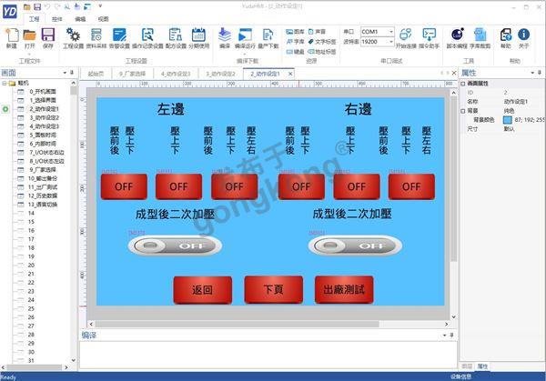Click the 关于 (About) icon
The image size is (546, 381).
coord(524,35)
